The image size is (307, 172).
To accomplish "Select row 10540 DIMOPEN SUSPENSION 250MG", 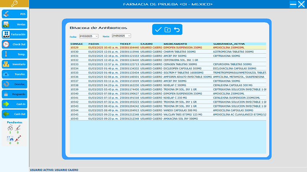I will pos(168,93).
